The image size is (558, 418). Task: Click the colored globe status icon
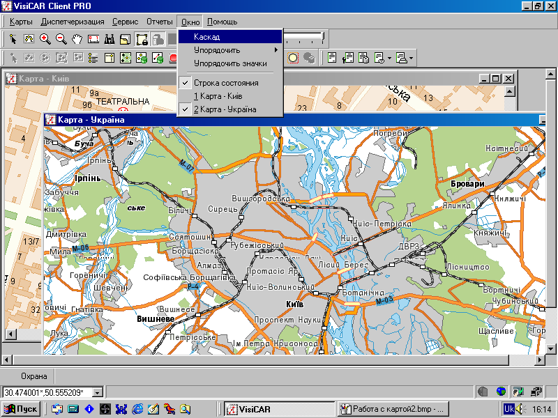[x=501, y=392]
